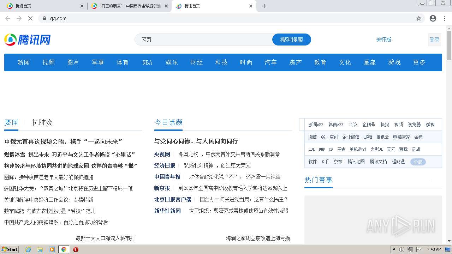
Task: Bookmark this page with star icon
Action: [419, 18]
